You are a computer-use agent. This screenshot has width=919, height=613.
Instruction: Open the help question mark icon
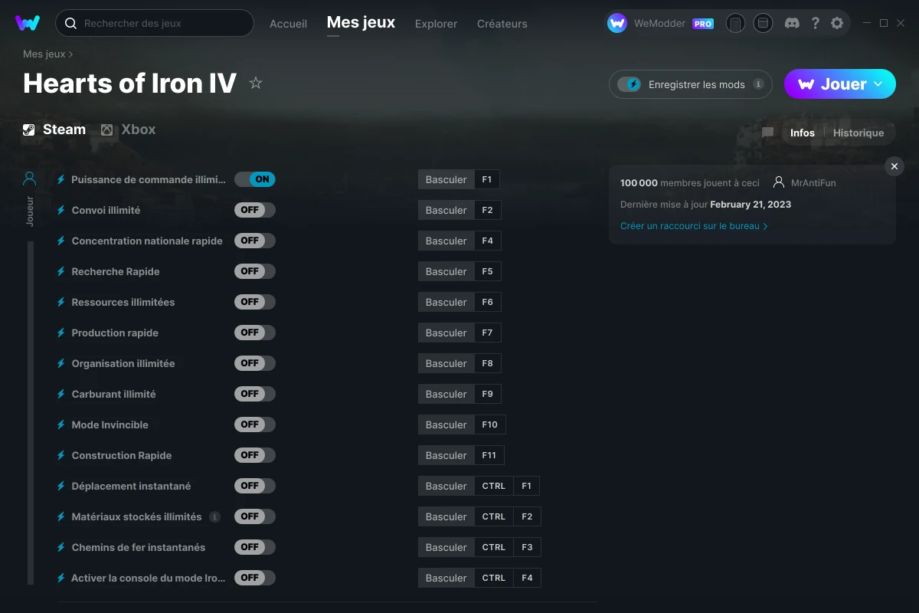815,23
